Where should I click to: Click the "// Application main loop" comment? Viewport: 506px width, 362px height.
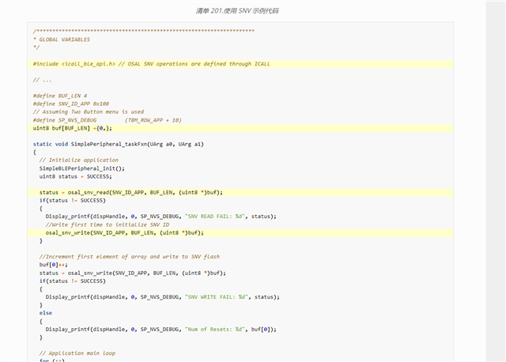pos(77,353)
